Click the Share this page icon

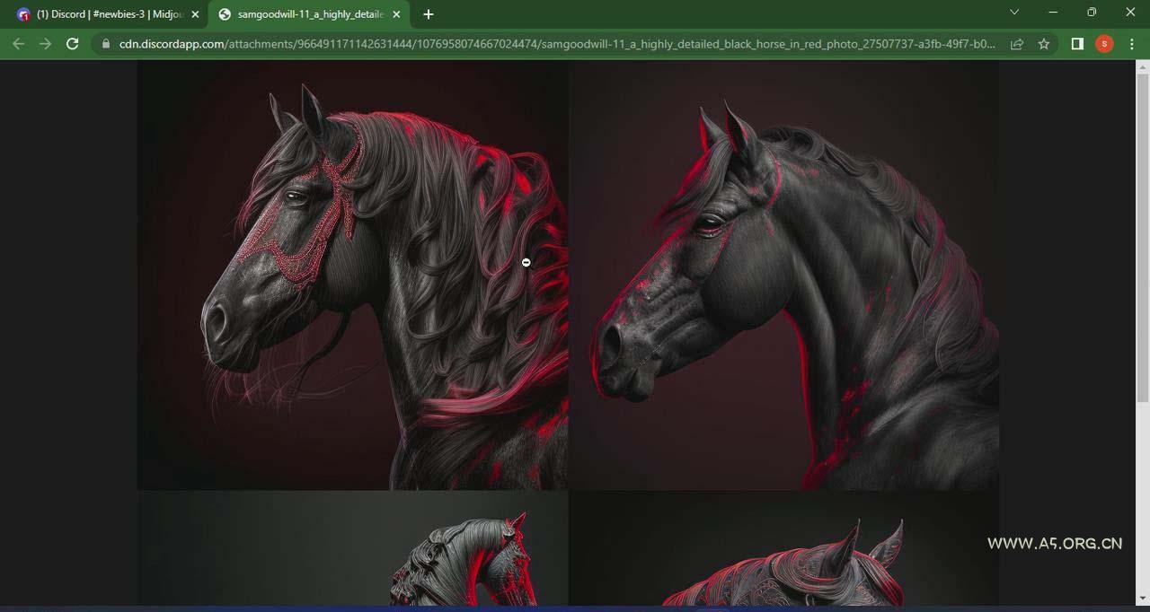[1017, 44]
